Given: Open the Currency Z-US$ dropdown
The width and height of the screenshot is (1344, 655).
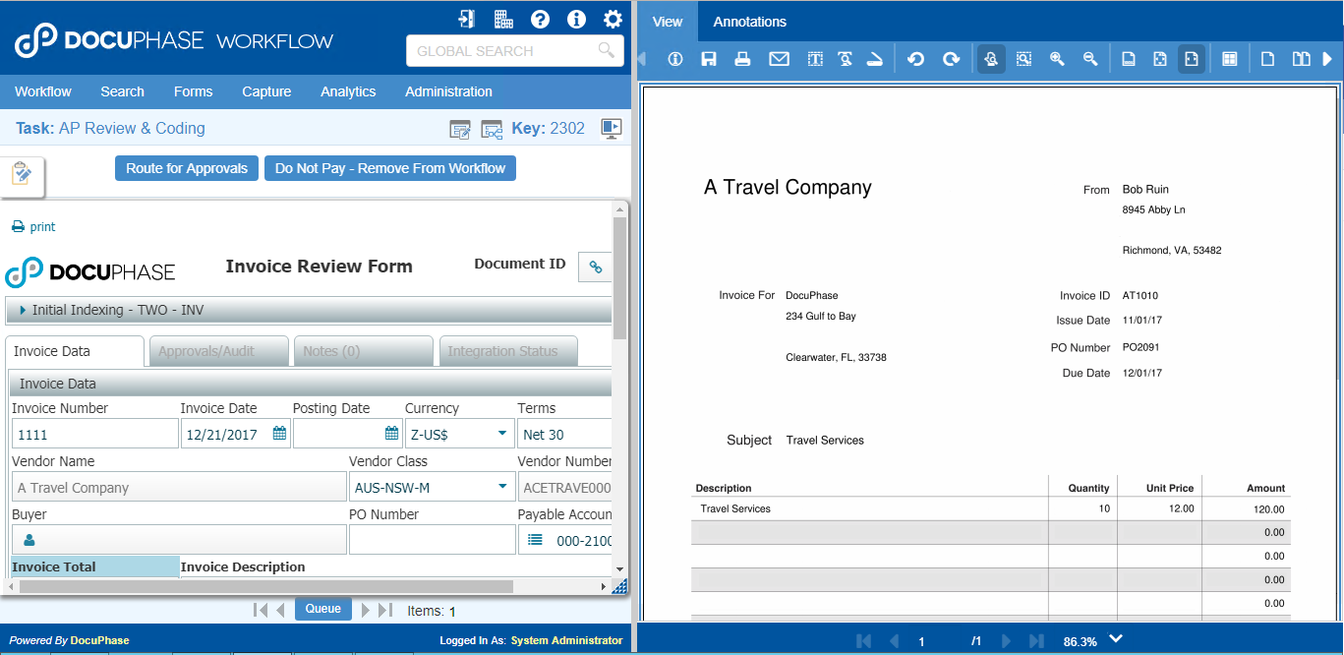Looking at the screenshot, I should pyautogui.click(x=502, y=434).
